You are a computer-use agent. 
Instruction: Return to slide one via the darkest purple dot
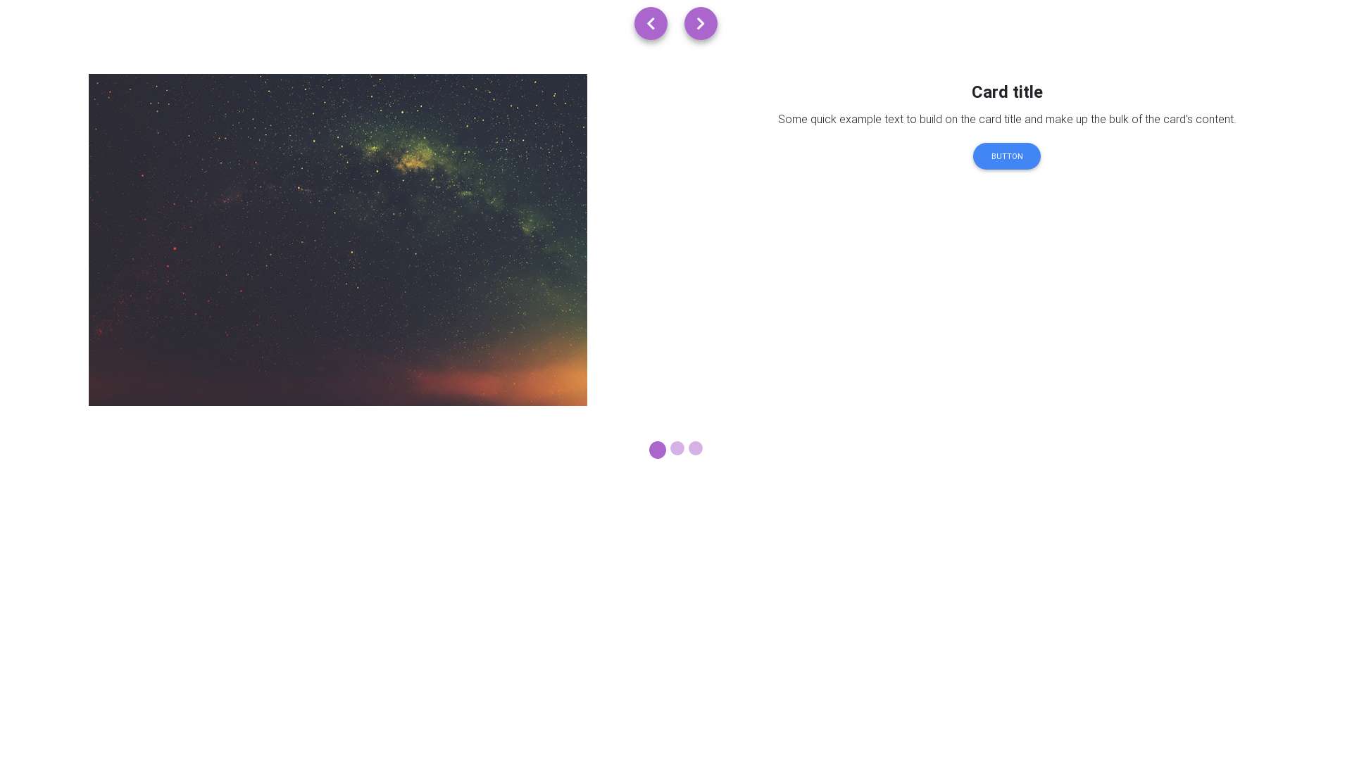(658, 450)
